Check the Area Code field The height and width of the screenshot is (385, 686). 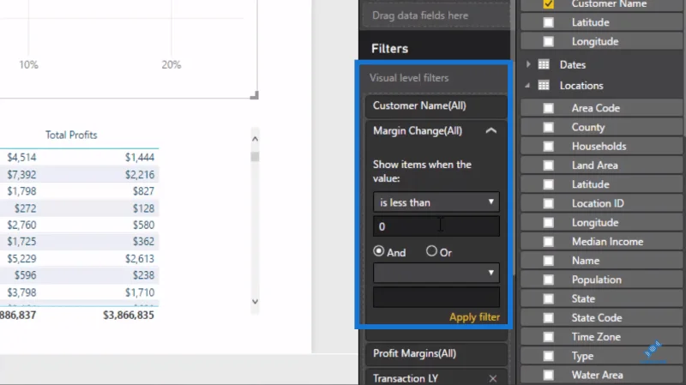(548, 108)
